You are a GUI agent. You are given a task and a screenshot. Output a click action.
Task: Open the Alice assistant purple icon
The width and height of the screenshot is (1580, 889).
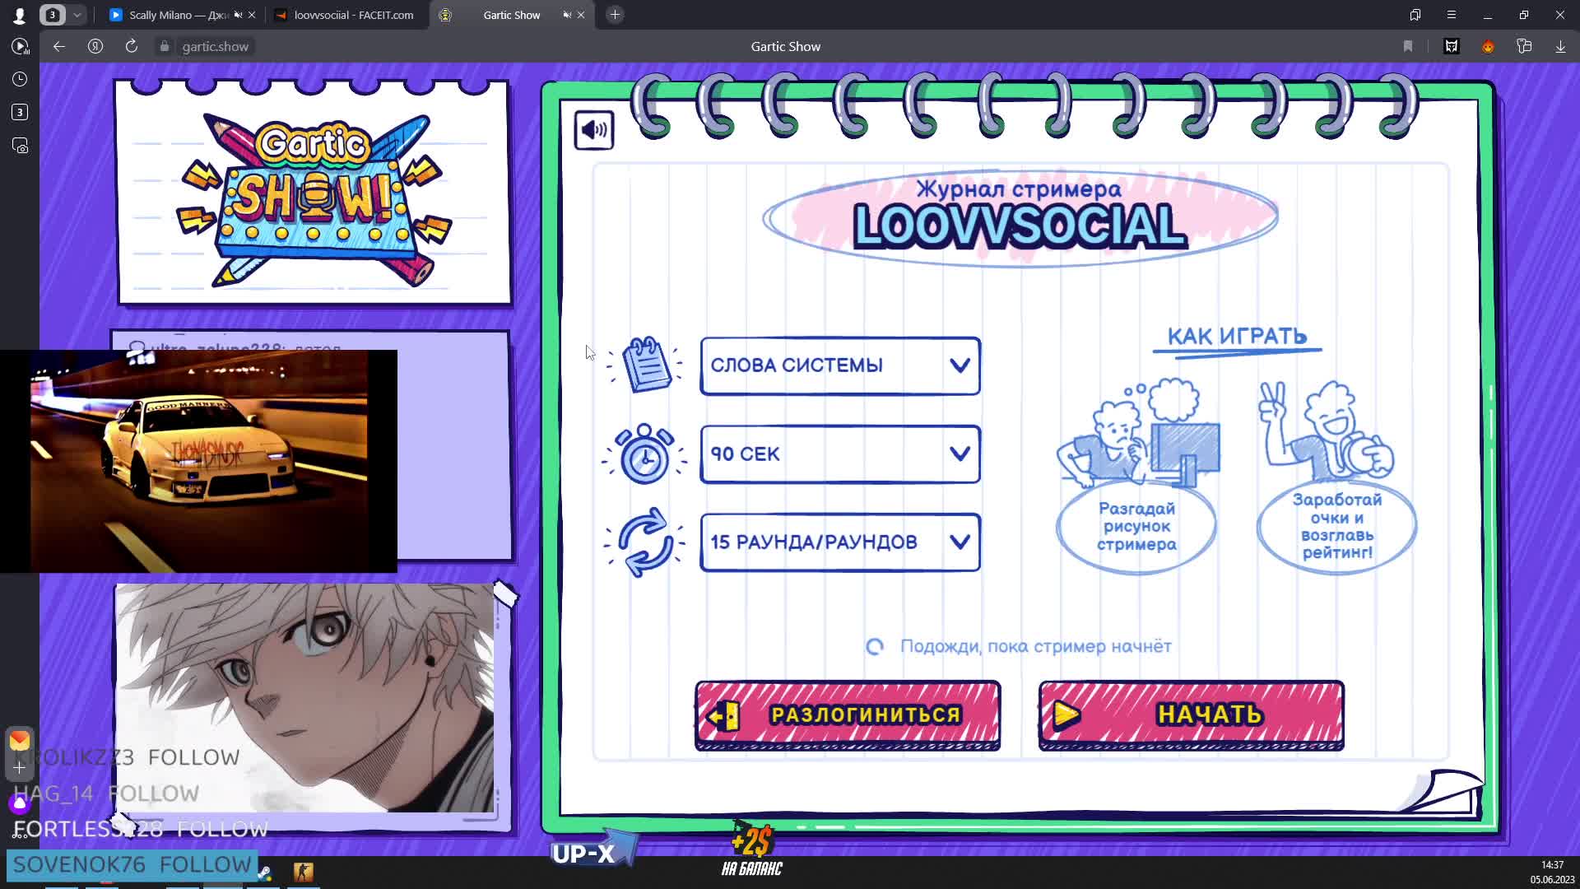click(x=19, y=803)
